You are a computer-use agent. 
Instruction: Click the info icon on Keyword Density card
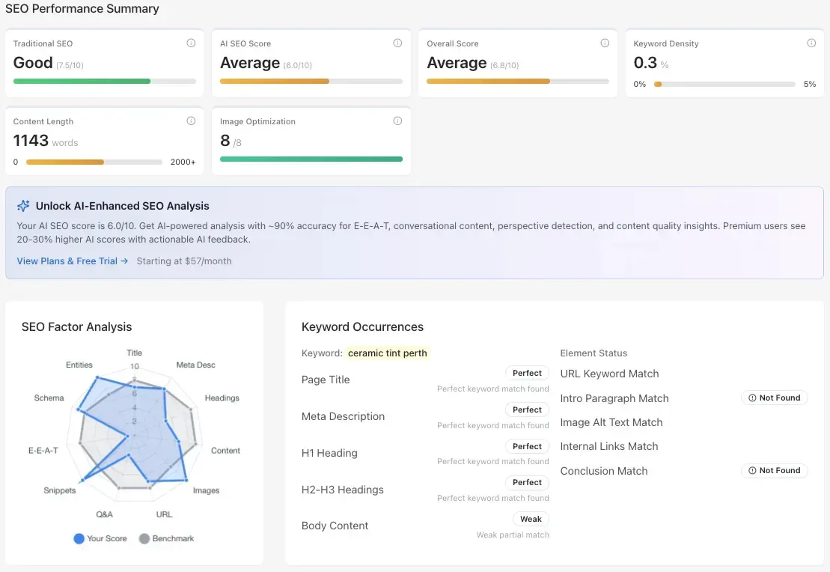811,43
